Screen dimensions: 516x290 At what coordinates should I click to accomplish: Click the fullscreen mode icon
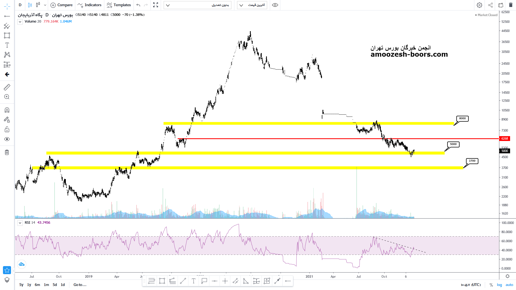tap(156, 5)
